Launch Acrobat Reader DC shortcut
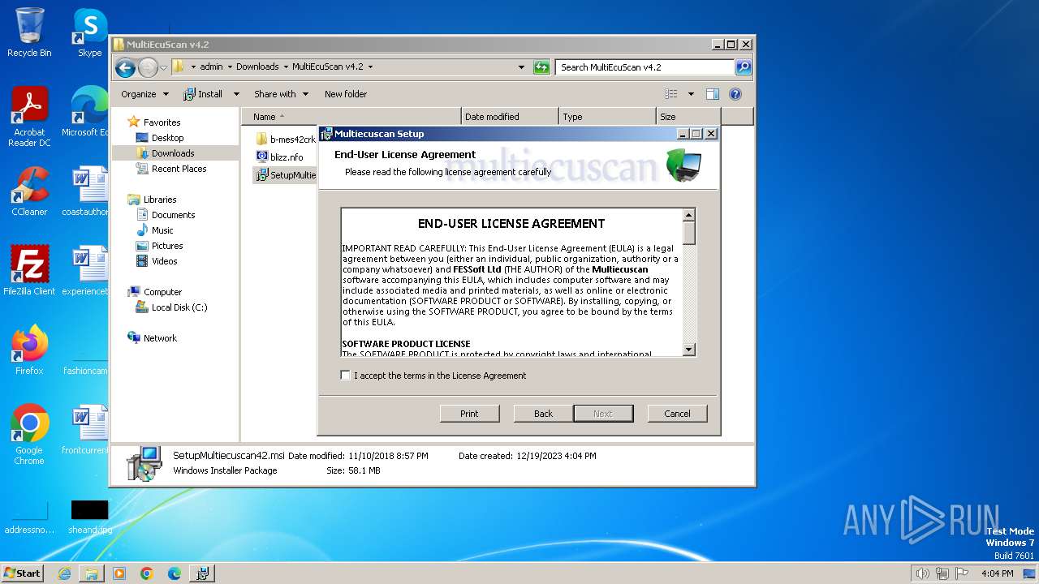This screenshot has height=584, width=1039. [29, 118]
